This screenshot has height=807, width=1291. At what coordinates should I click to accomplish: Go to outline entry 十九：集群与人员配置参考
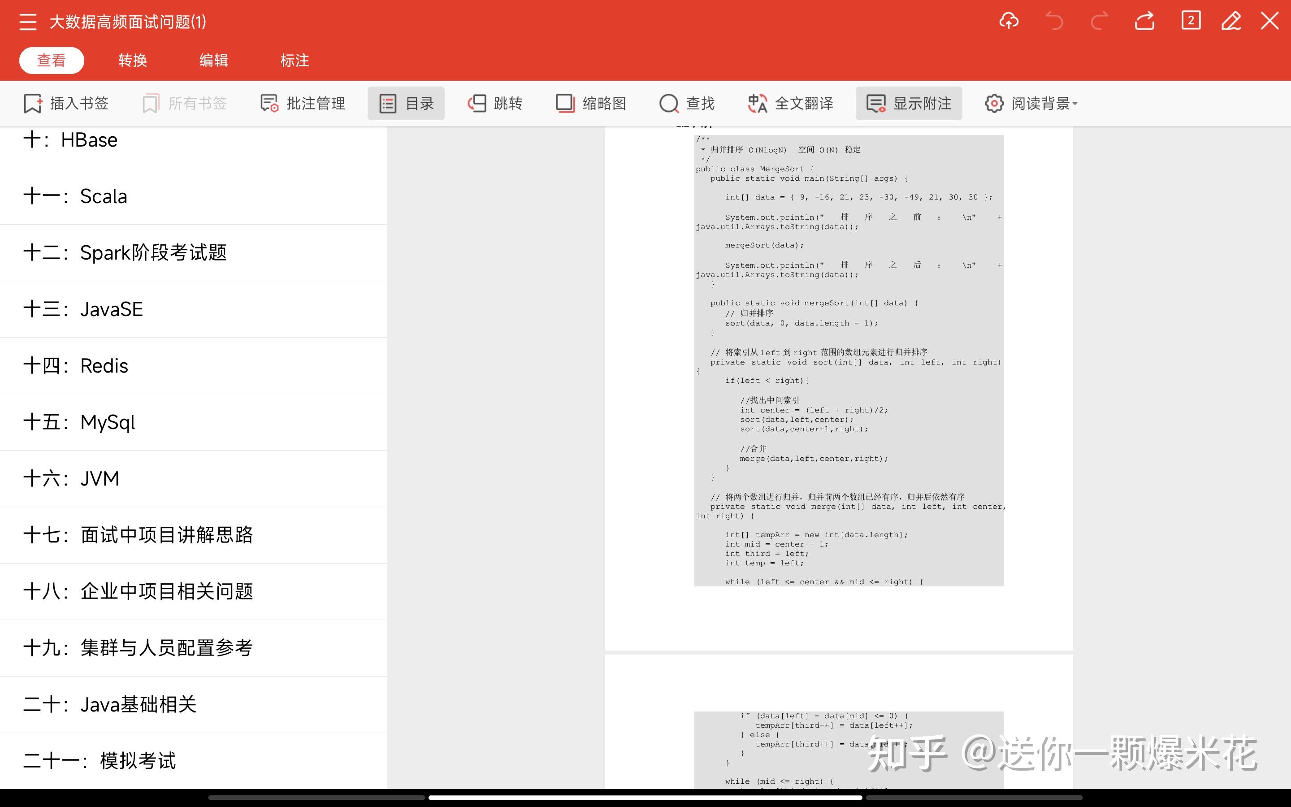pos(193,648)
